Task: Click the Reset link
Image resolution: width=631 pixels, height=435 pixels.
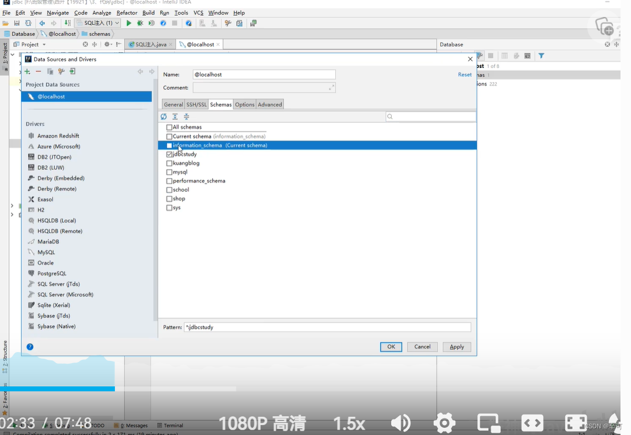Action: point(464,75)
